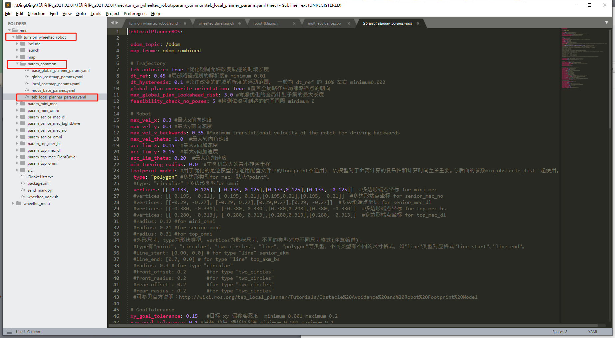The image size is (615, 338).
Task: Expand the param_senior_mec_dl folder
Action: 17,117
